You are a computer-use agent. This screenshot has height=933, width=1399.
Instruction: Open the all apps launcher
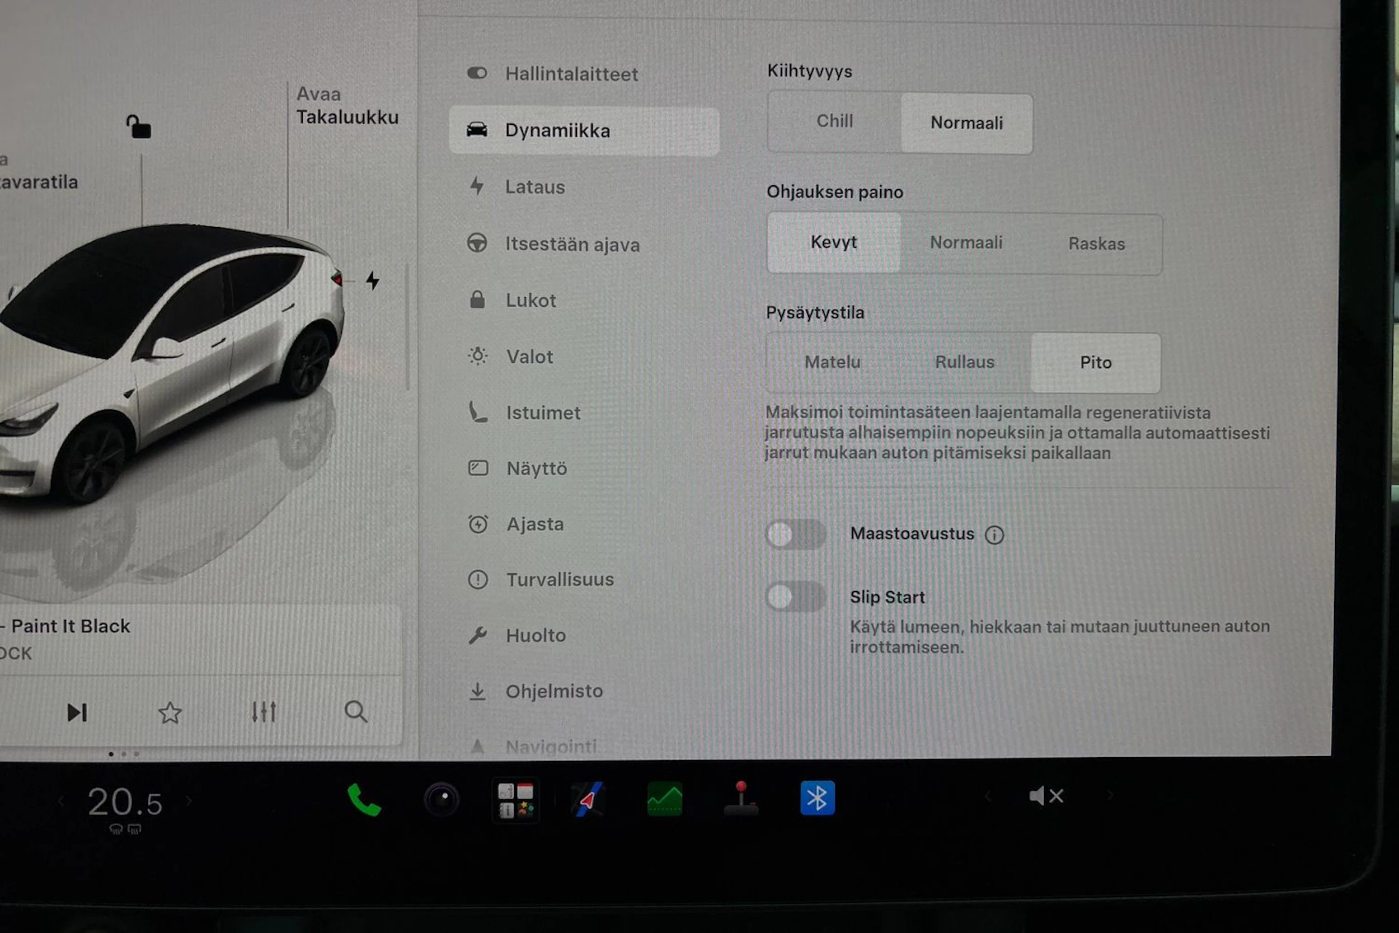516,800
